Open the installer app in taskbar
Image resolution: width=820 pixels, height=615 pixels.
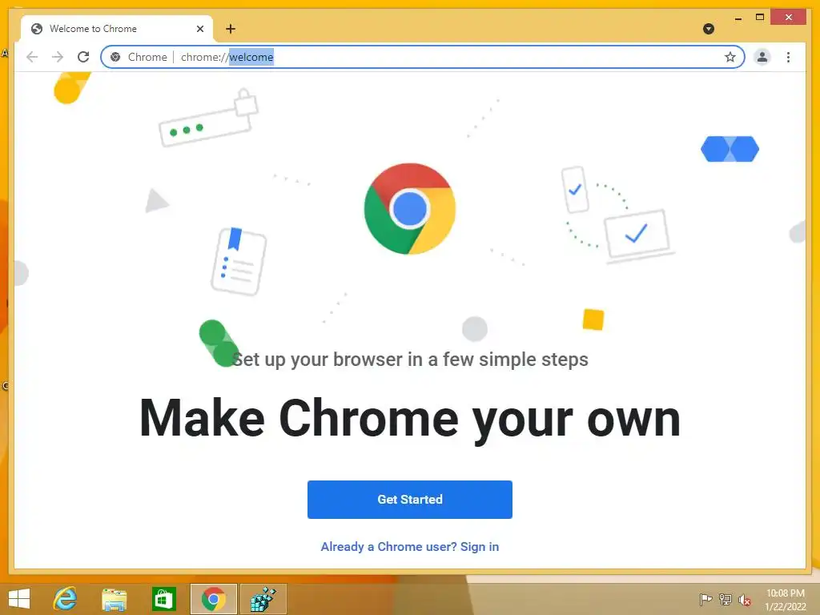[x=263, y=599]
